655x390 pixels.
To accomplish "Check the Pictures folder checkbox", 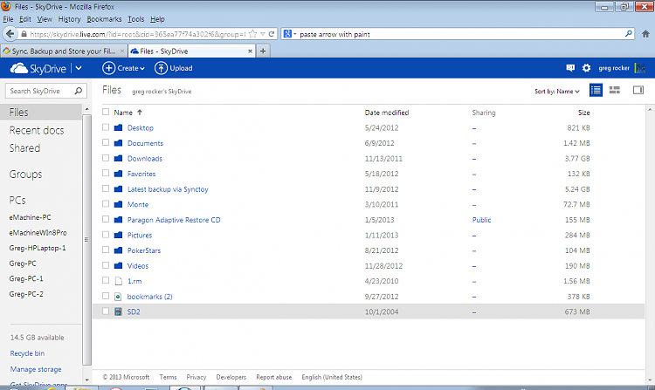I will [x=106, y=235].
